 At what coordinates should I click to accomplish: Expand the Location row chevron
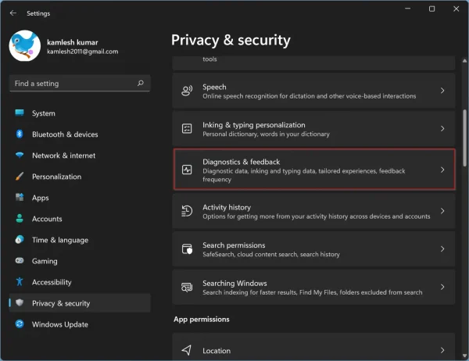point(442,350)
